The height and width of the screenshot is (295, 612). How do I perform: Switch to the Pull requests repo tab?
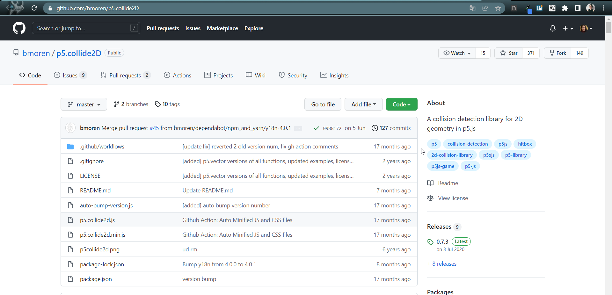[x=125, y=76]
